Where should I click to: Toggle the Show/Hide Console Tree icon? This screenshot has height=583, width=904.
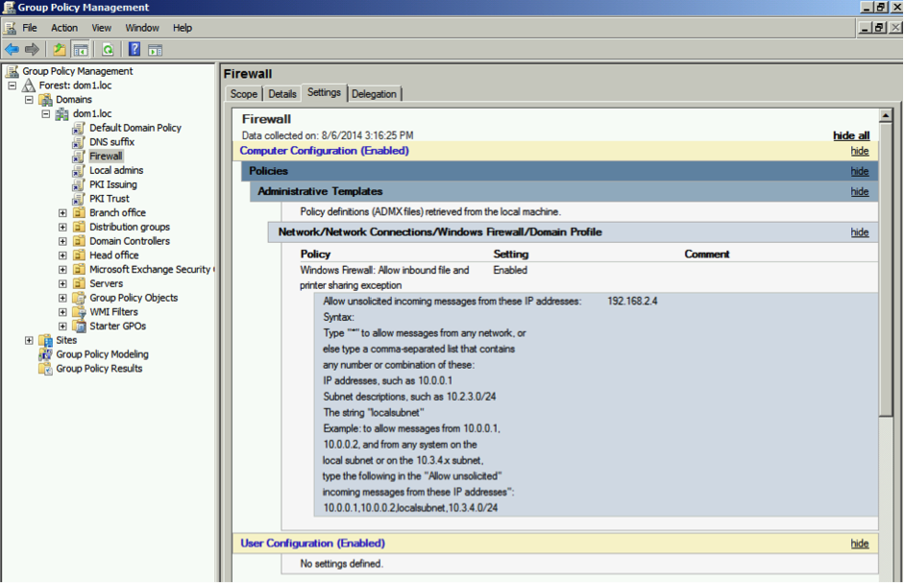[x=81, y=49]
